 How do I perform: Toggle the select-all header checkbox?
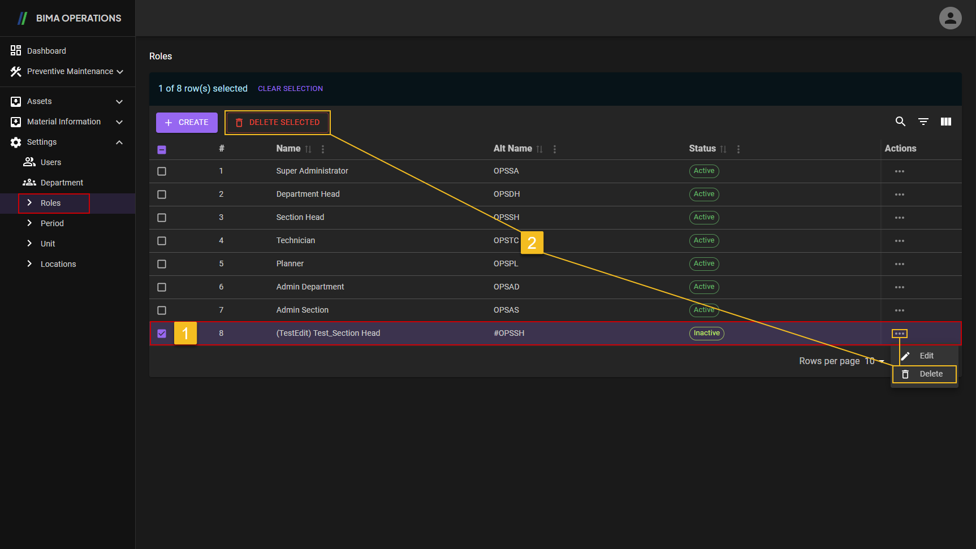coord(162,150)
